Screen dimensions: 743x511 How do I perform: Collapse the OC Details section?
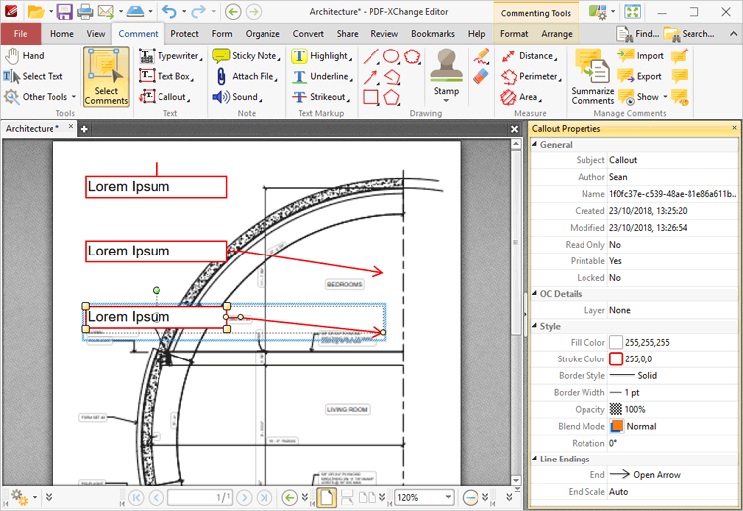pos(535,293)
